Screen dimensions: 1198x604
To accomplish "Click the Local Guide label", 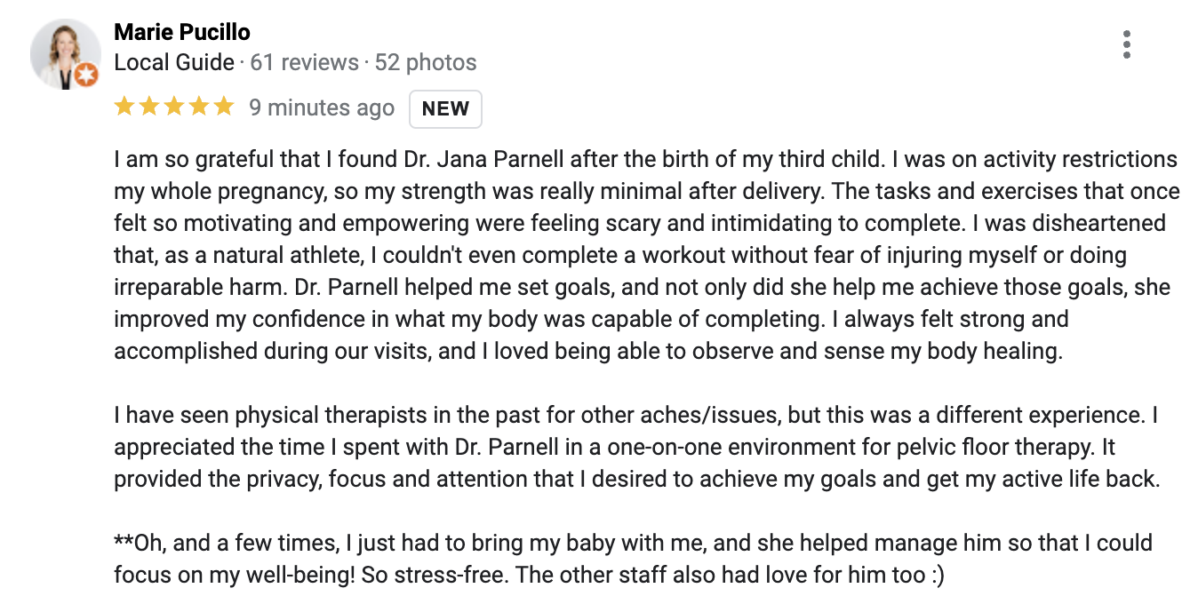I will 174,63.
